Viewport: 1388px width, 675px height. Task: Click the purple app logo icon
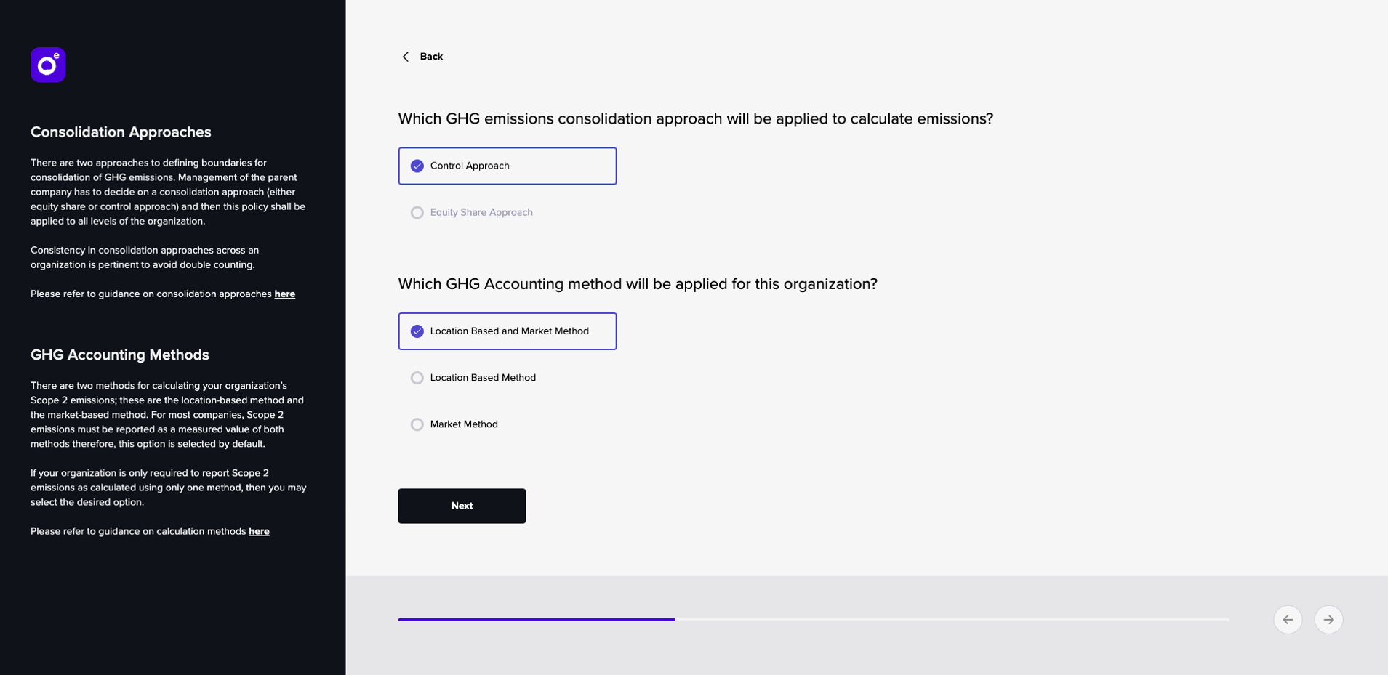tap(48, 65)
